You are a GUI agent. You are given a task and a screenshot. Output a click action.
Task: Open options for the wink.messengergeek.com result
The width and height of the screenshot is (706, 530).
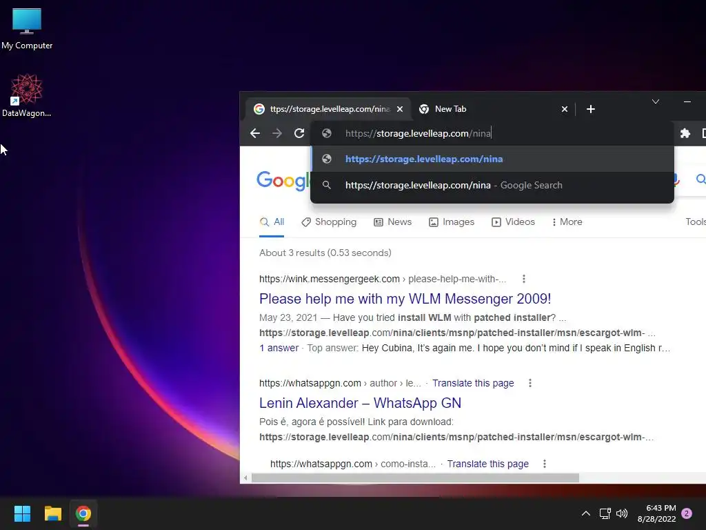(x=524, y=279)
